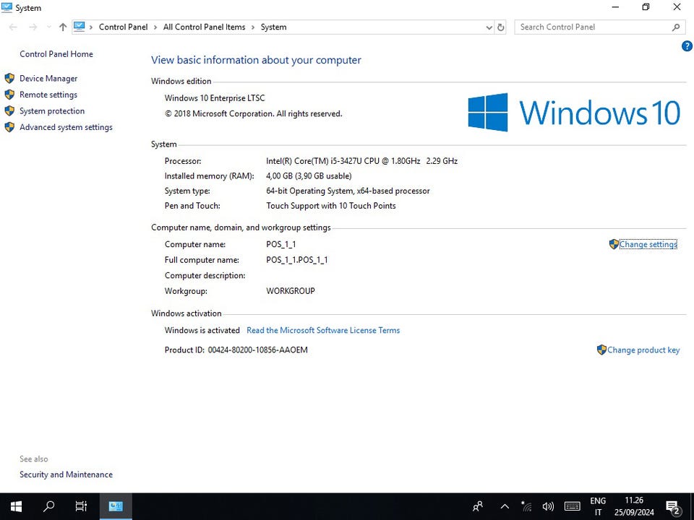Open the People icon in the taskbar
Image resolution: width=694 pixels, height=520 pixels.
(478, 506)
